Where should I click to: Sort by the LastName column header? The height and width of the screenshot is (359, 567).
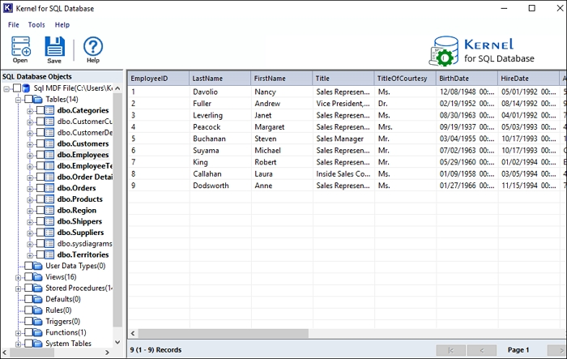(220, 79)
